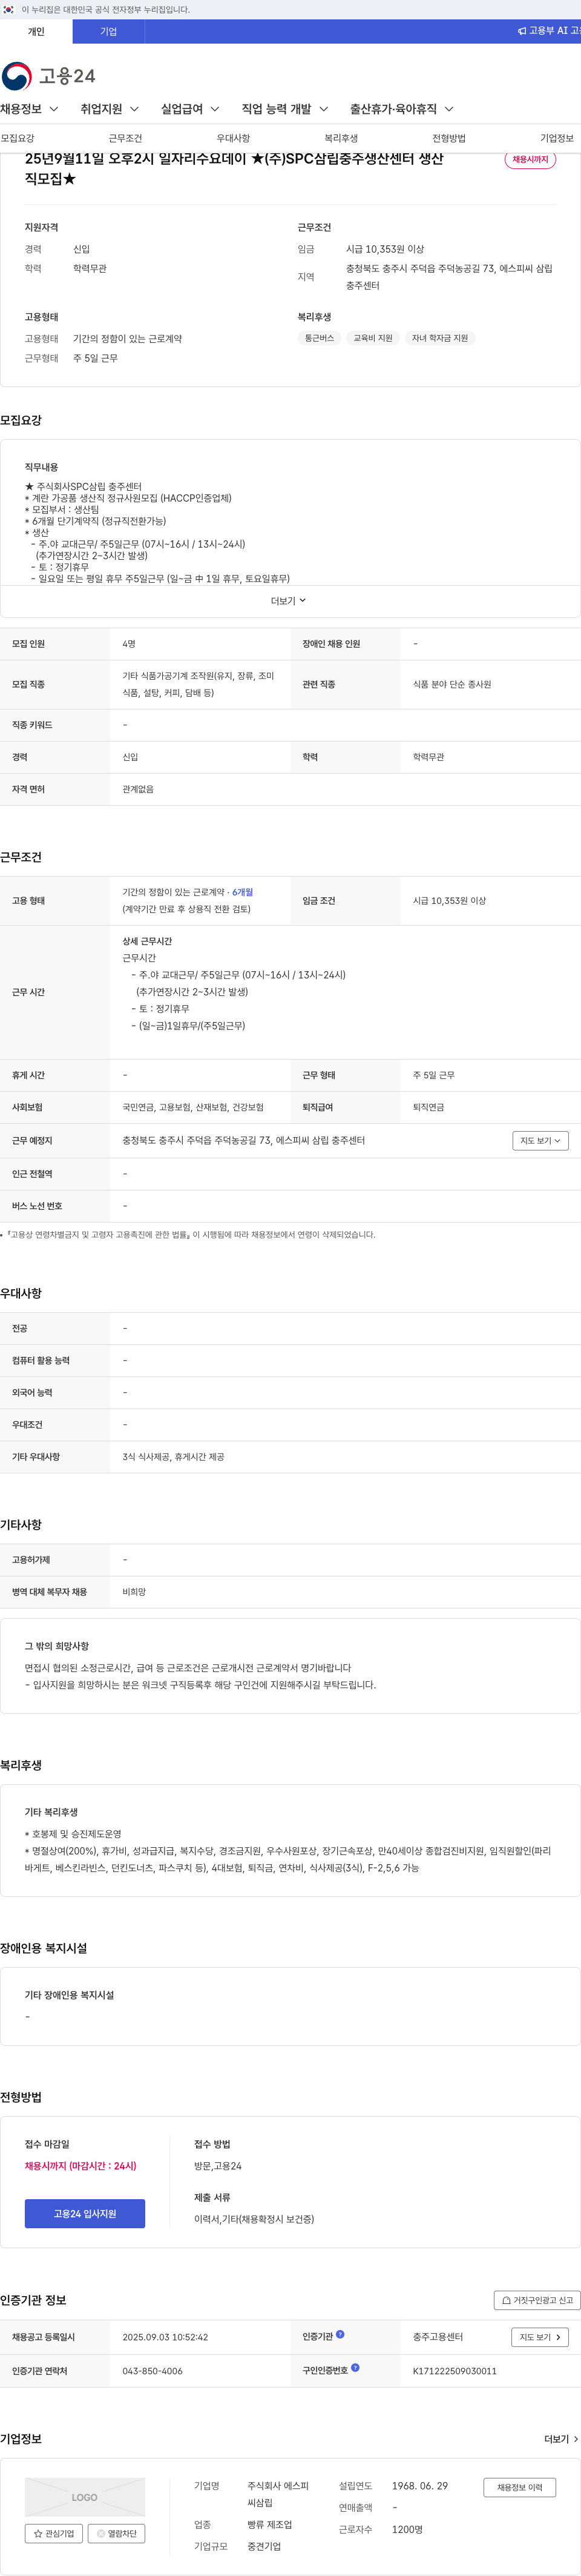Click the 6개월 contract period text
581x2576 pixels.
[x=243, y=892]
